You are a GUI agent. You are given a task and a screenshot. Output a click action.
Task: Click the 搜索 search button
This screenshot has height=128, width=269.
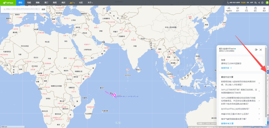pyautogui.click(x=43, y=9)
